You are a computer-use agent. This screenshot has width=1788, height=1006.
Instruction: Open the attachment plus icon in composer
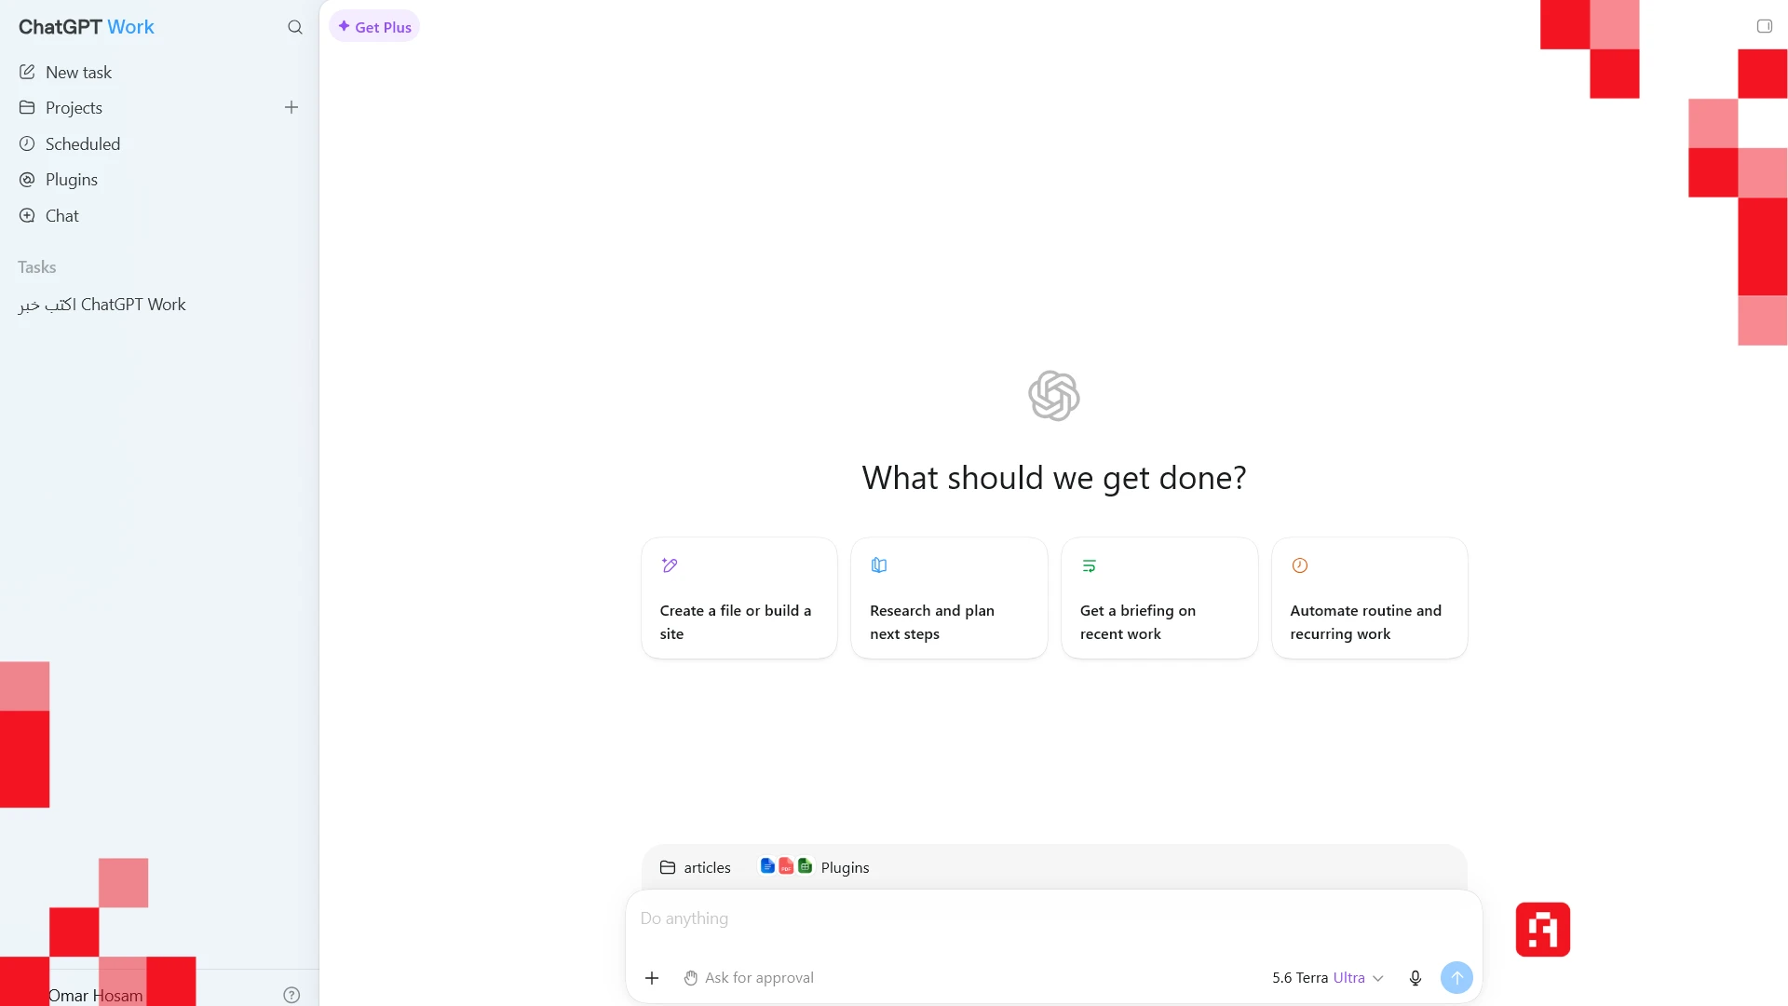(652, 977)
